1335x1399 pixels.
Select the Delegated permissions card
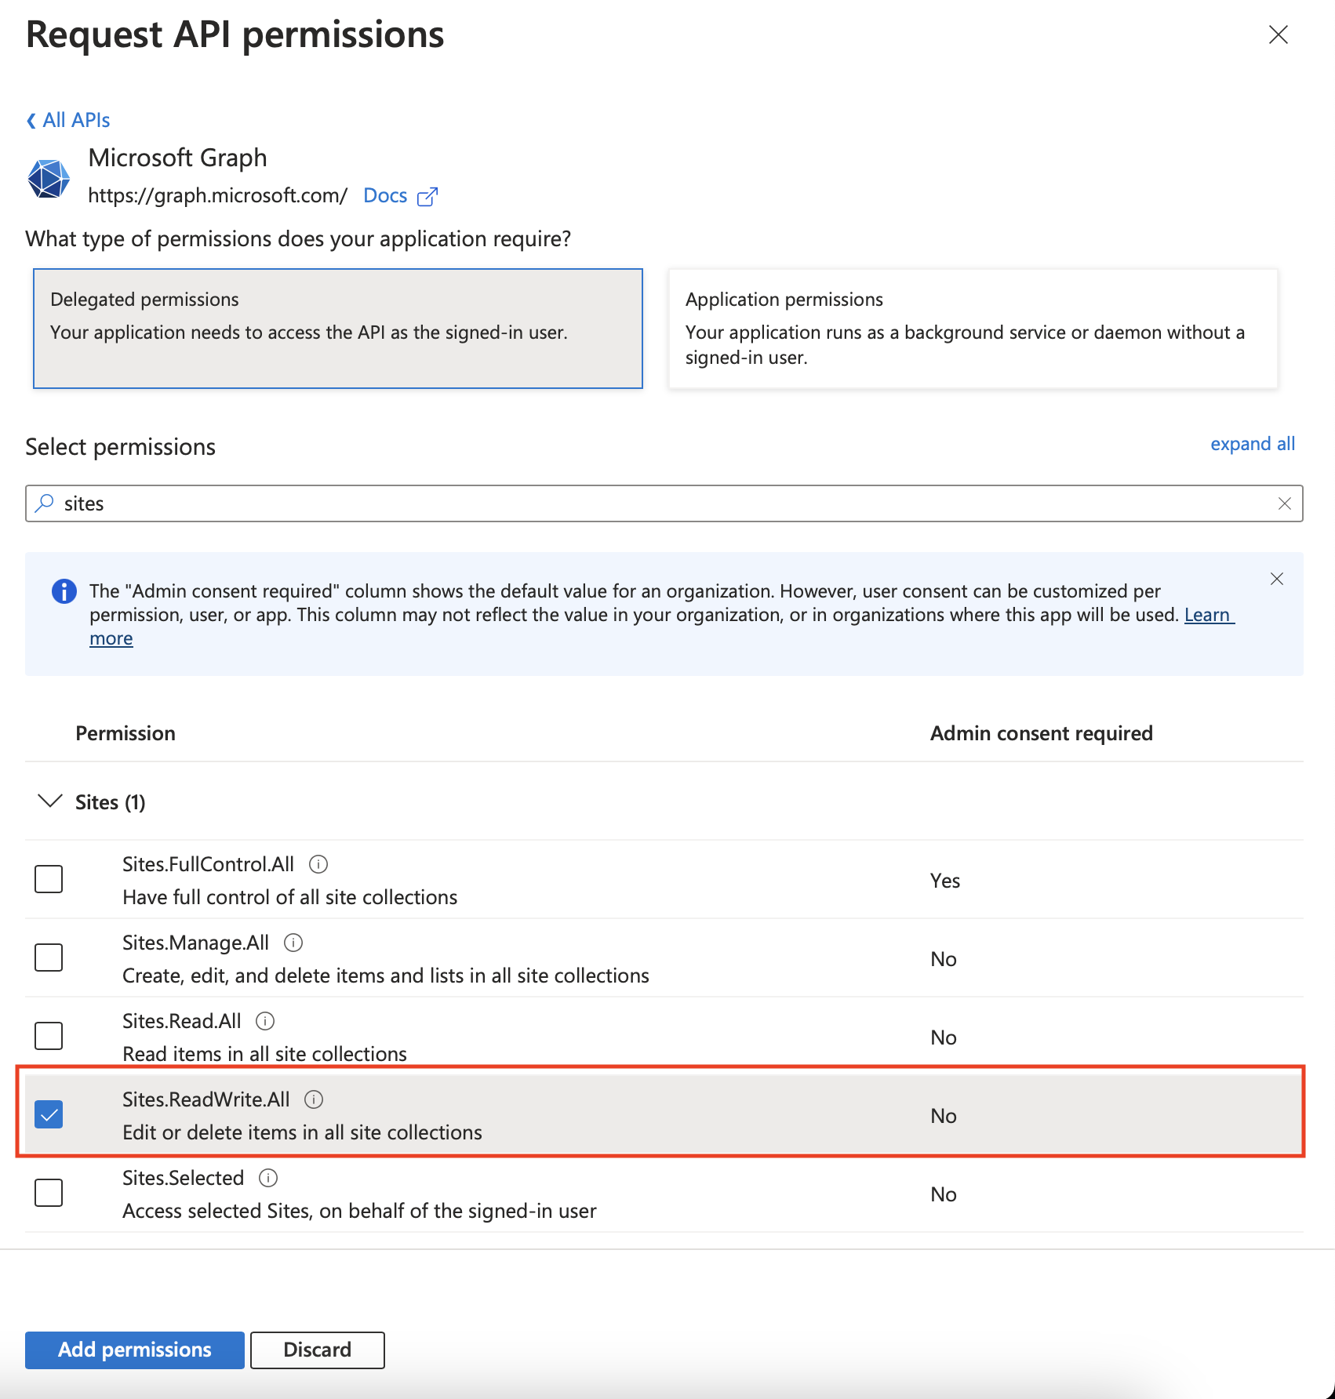[338, 329]
